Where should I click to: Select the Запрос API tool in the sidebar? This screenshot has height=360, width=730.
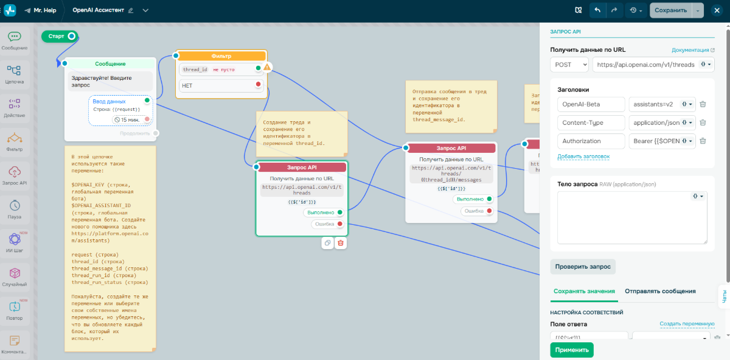pyautogui.click(x=15, y=176)
